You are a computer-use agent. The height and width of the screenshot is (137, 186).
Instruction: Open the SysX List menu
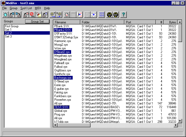point(26,8)
